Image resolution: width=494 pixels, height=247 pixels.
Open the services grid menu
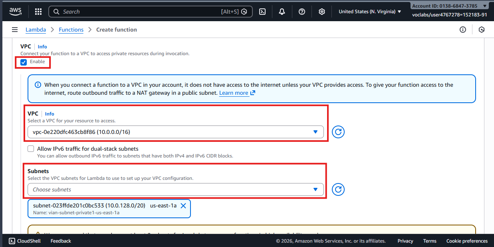[x=38, y=12]
